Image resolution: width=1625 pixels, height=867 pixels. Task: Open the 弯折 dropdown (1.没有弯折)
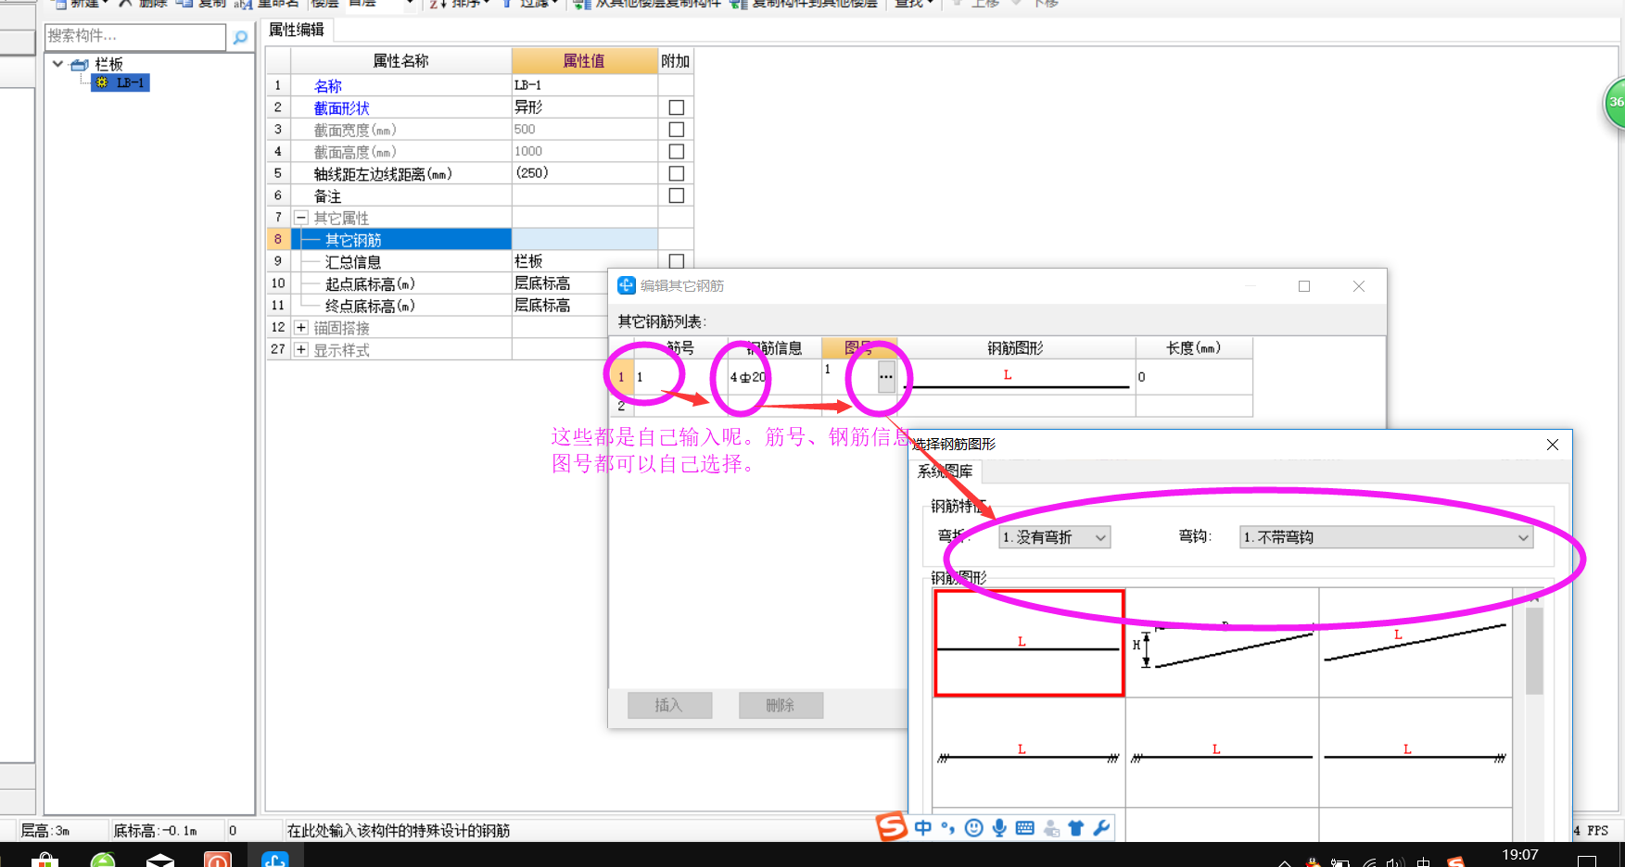coord(1054,537)
